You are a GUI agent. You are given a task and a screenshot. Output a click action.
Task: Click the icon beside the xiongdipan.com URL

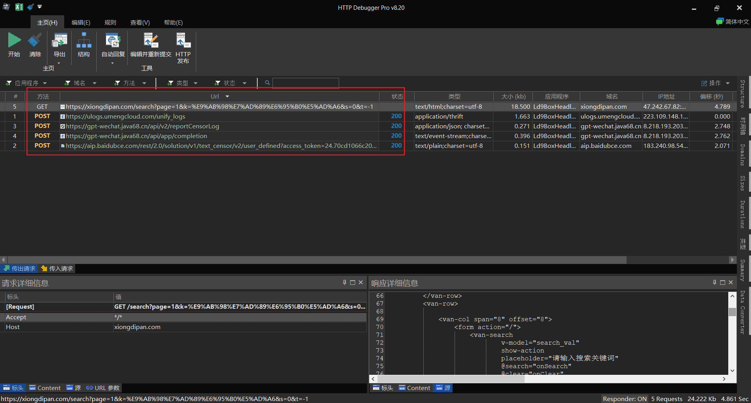(x=62, y=106)
